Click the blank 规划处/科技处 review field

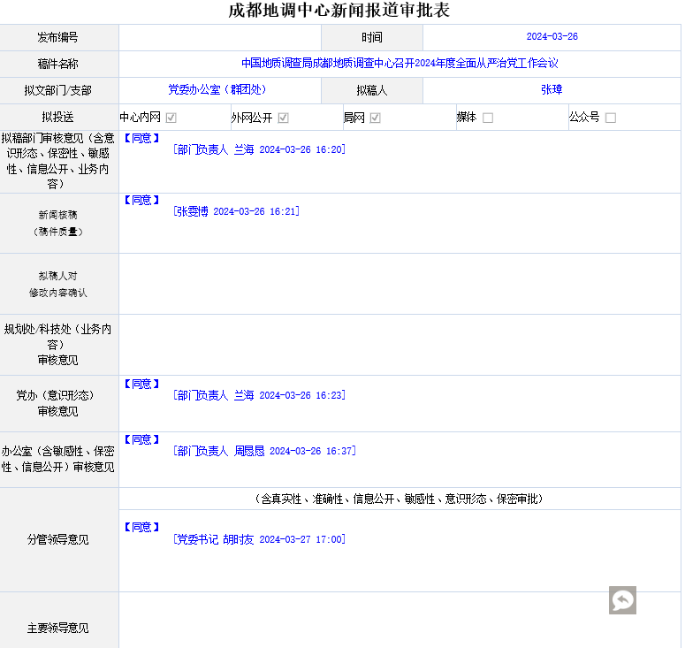(400, 345)
